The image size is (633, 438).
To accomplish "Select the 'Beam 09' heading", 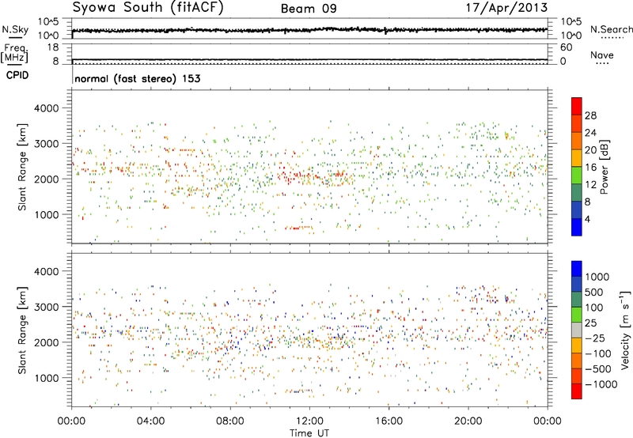I will (309, 9).
